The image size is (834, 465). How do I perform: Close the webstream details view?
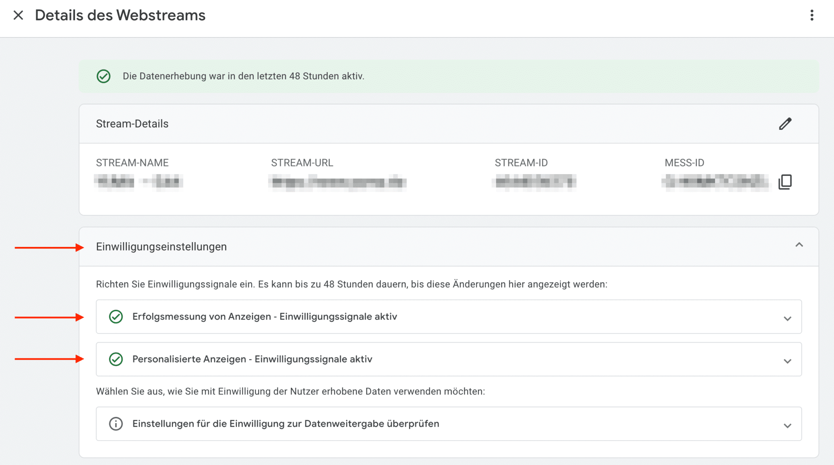pyautogui.click(x=18, y=15)
